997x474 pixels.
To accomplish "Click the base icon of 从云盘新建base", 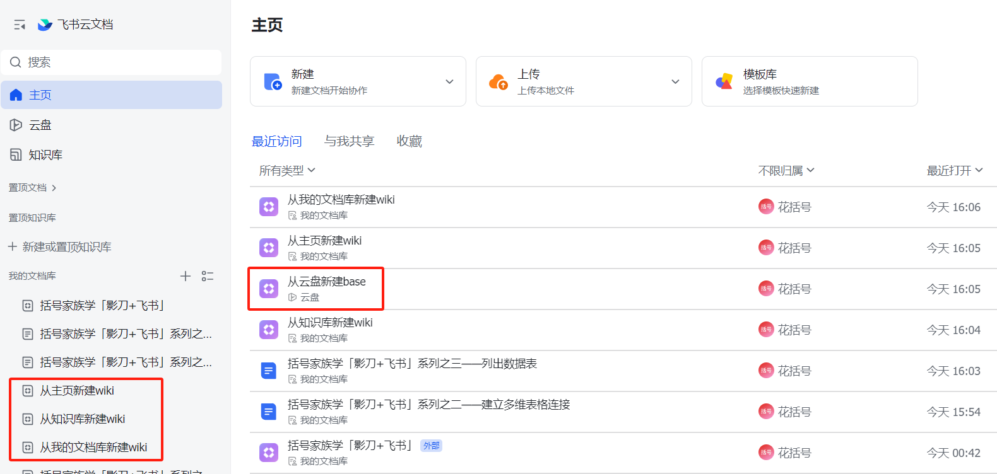I will tap(269, 289).
